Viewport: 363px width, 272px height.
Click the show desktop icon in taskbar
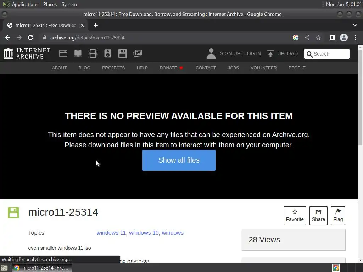[4, 268]
